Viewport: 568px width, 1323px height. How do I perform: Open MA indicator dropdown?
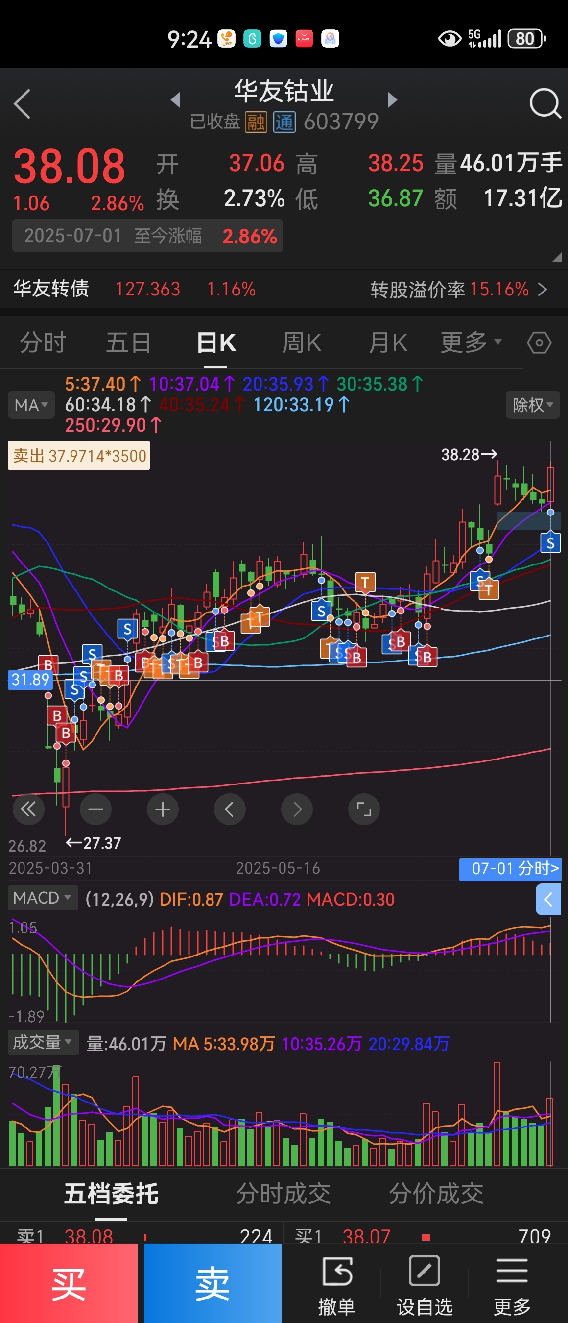coord(31,405)
